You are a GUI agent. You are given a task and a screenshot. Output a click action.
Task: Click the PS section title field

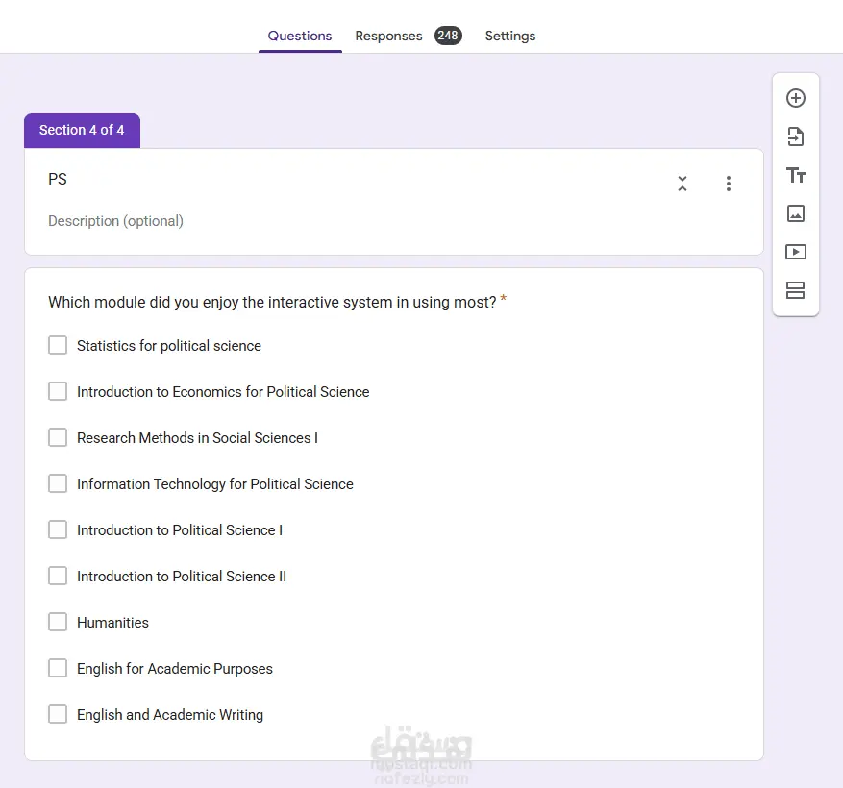(58, 179)
